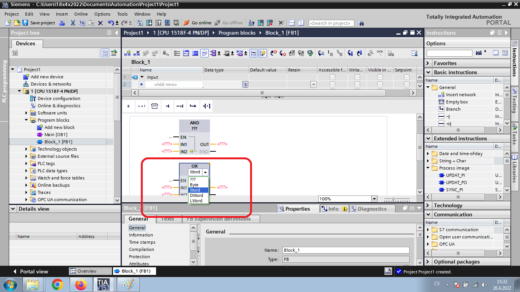Viewport: 520px width, 292px height.
Task: Open the Edit menu
Action: pos(29,14)
